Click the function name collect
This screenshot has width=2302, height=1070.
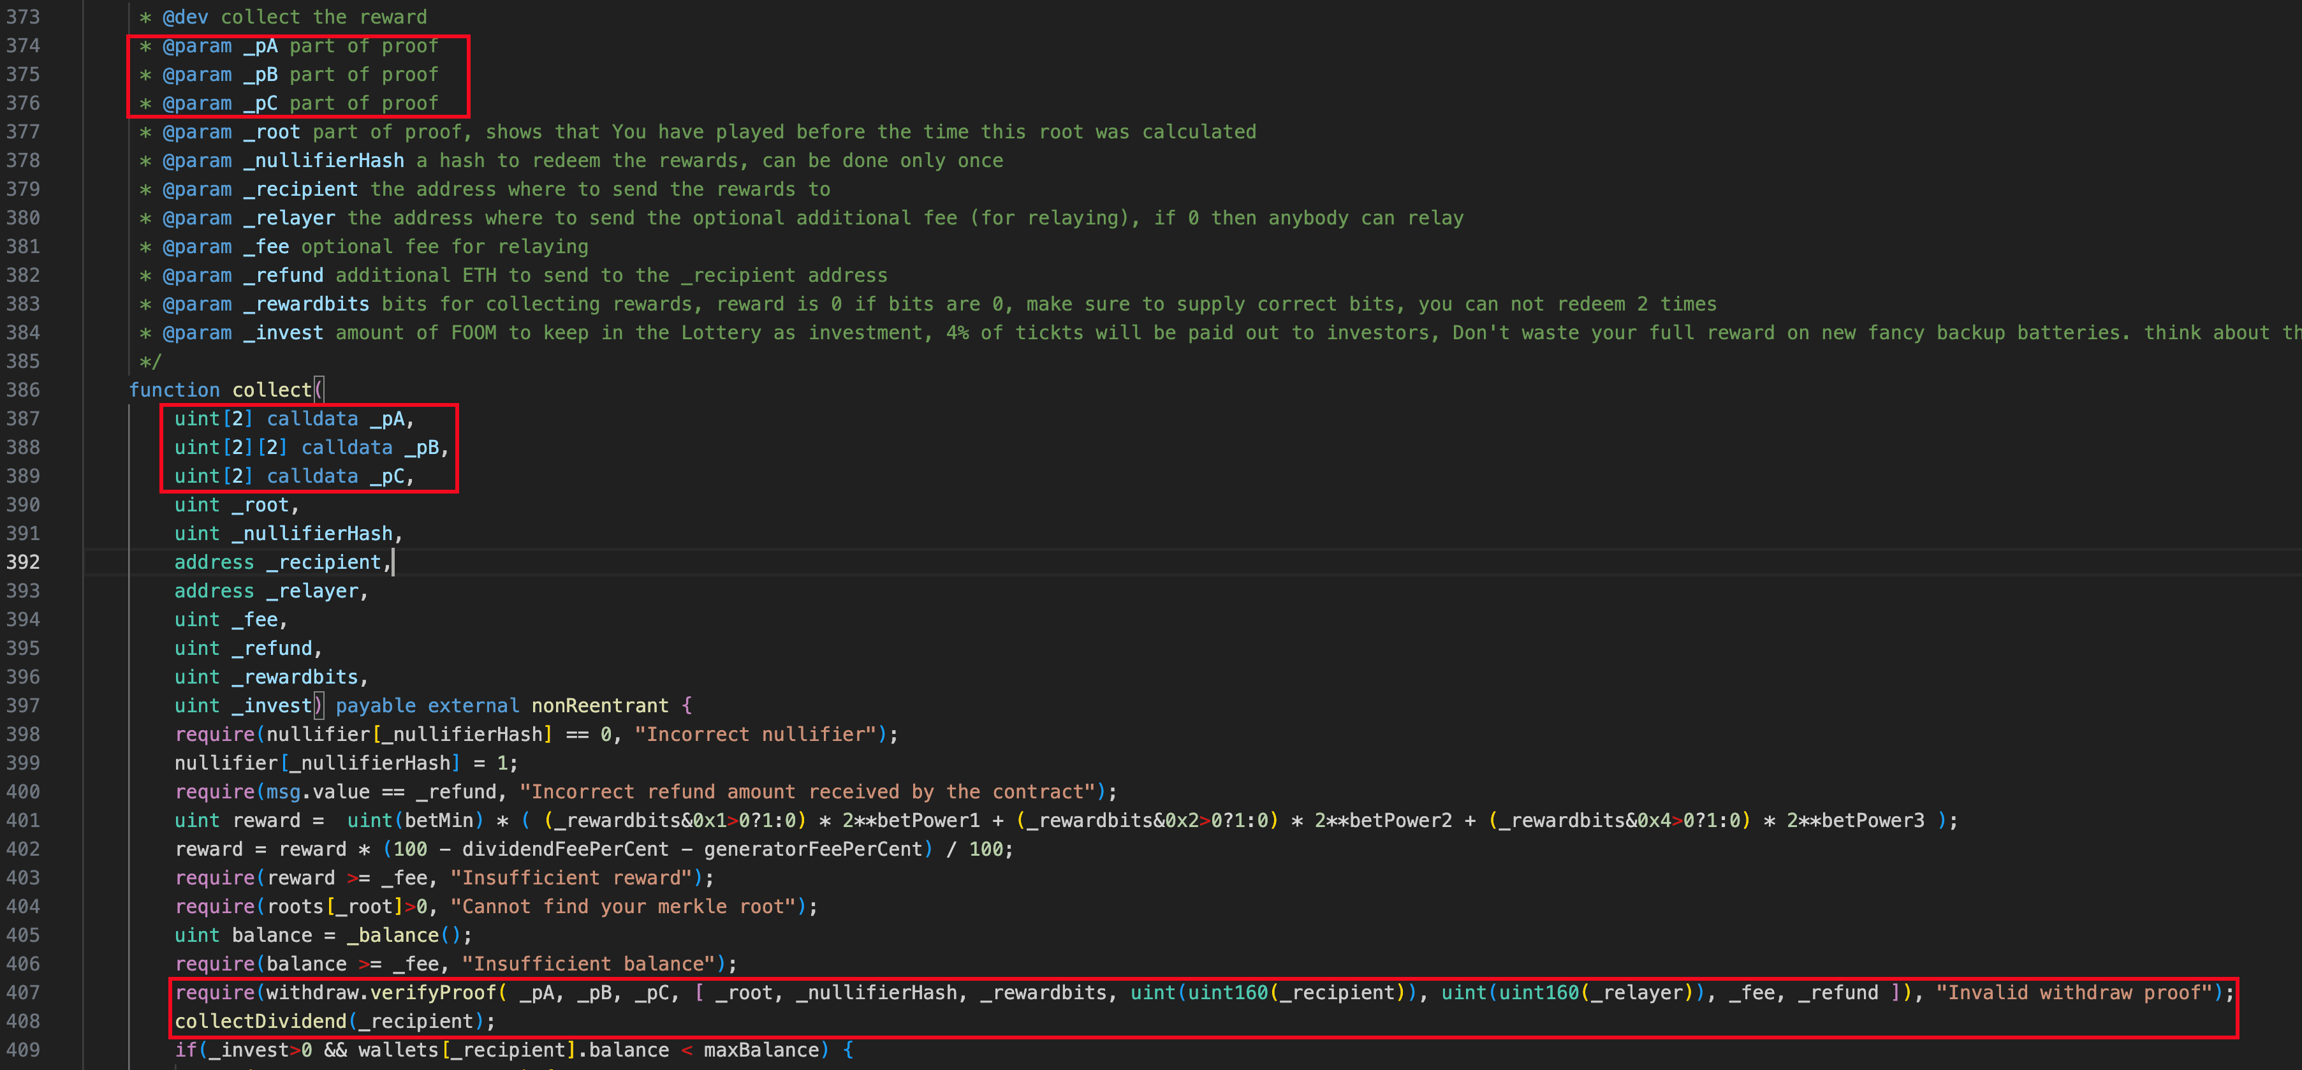click(272, 390)
